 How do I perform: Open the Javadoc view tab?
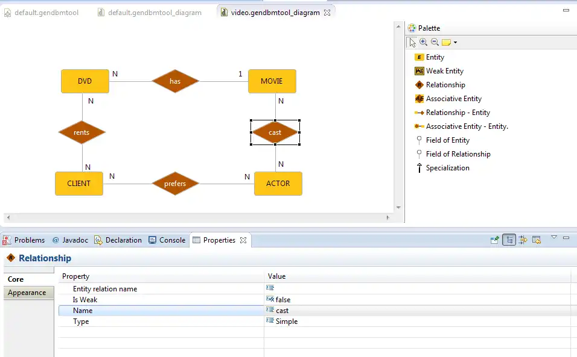point(70,240)
